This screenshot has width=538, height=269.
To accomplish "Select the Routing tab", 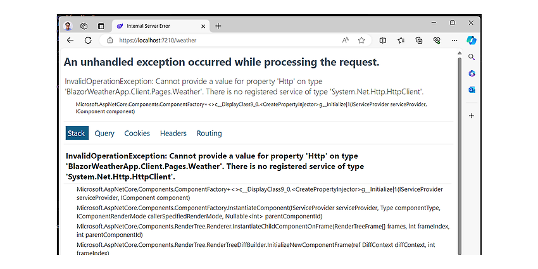I will (210, 134).
